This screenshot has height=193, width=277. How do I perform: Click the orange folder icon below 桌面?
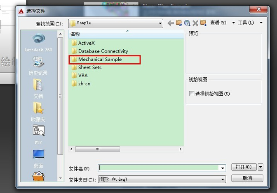[x=38, y=176]
